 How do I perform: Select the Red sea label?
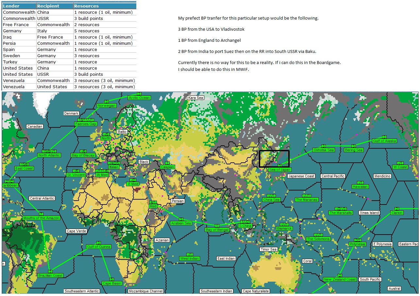(153, 206)
